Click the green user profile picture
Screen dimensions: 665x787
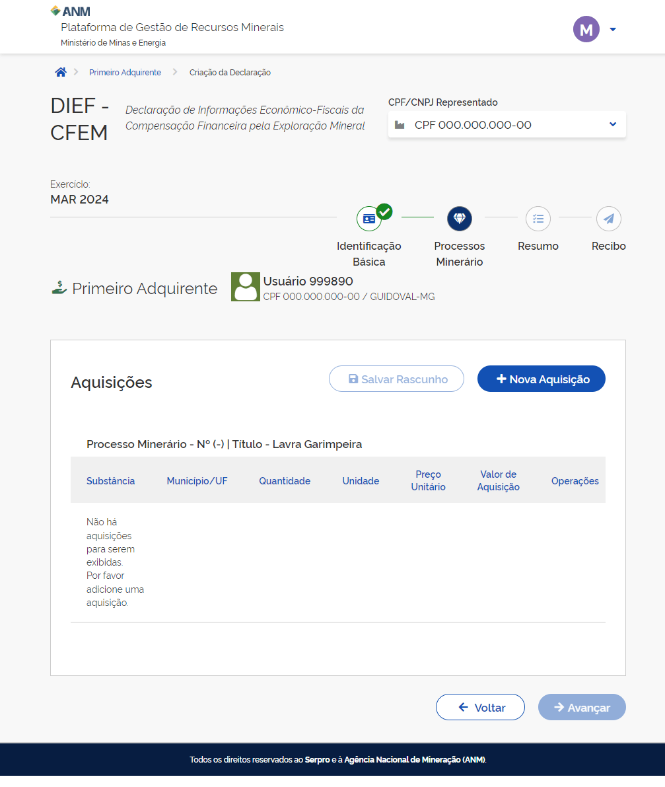coord(246,287)
